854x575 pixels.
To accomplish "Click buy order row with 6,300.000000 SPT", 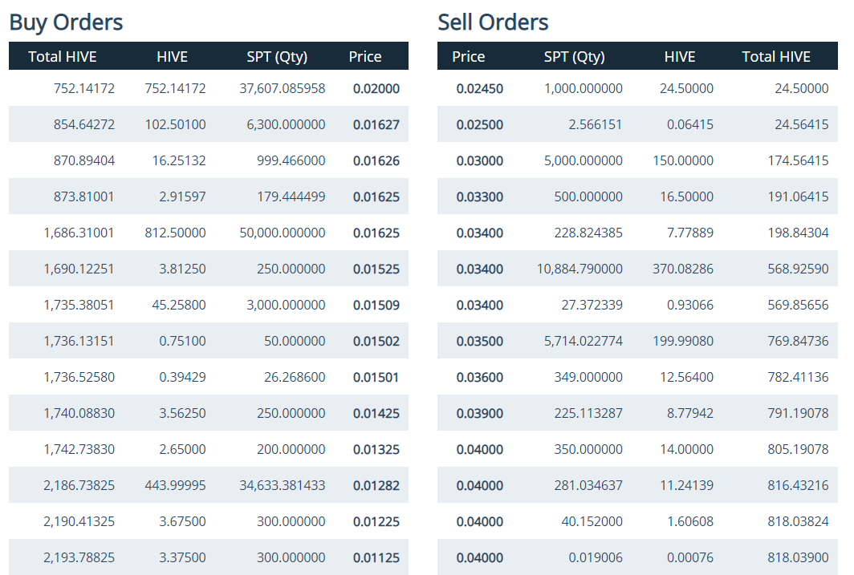I will tap(209, 124).
